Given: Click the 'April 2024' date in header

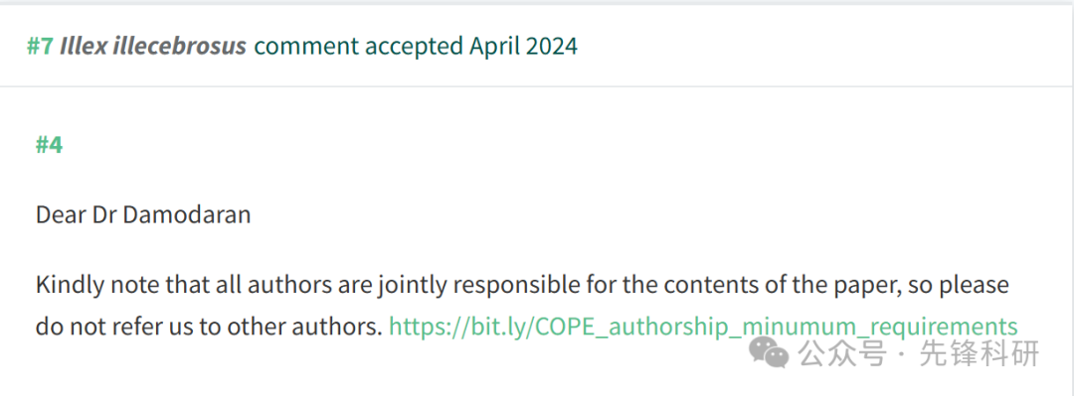Looking at the screenshot, I should [523, 47].
